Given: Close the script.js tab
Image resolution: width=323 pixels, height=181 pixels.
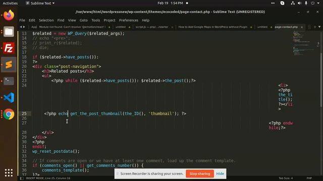Looking at the screenshot, I should (172, 27).
